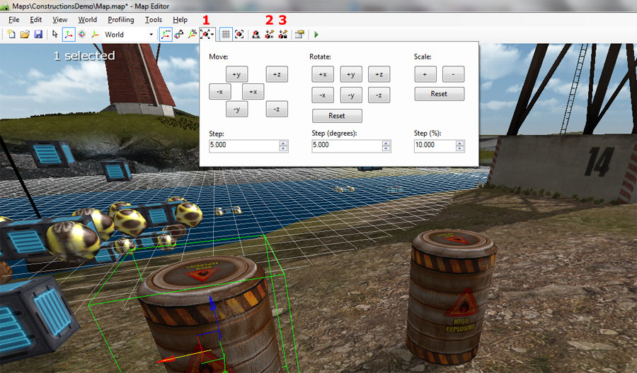
Task: Click the red gizmo axis arrow
Action: (x=166, y=359)
